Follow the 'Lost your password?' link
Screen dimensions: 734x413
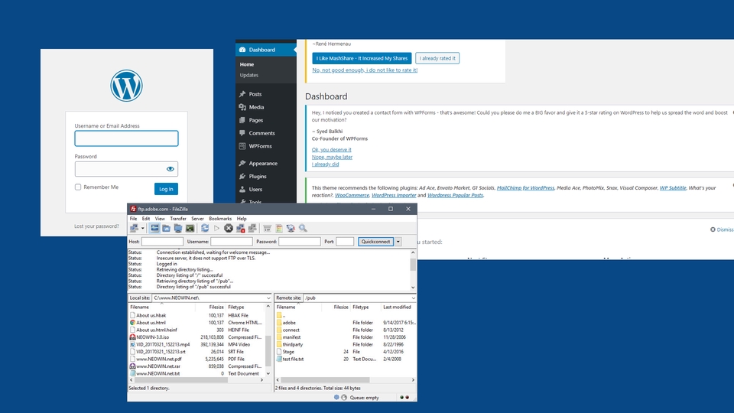click(x=96, y=226)
